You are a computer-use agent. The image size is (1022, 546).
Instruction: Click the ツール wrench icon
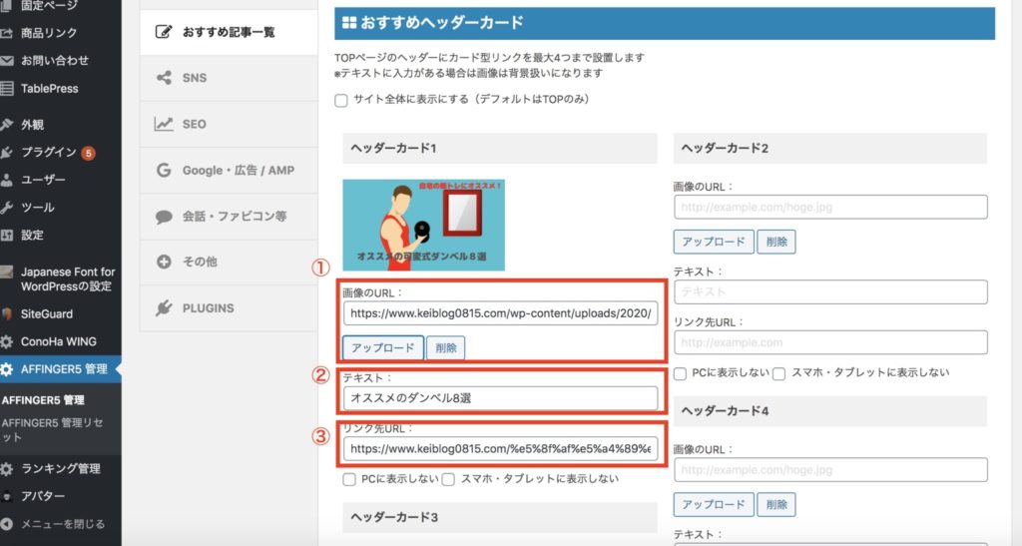(x=7, y=208)
